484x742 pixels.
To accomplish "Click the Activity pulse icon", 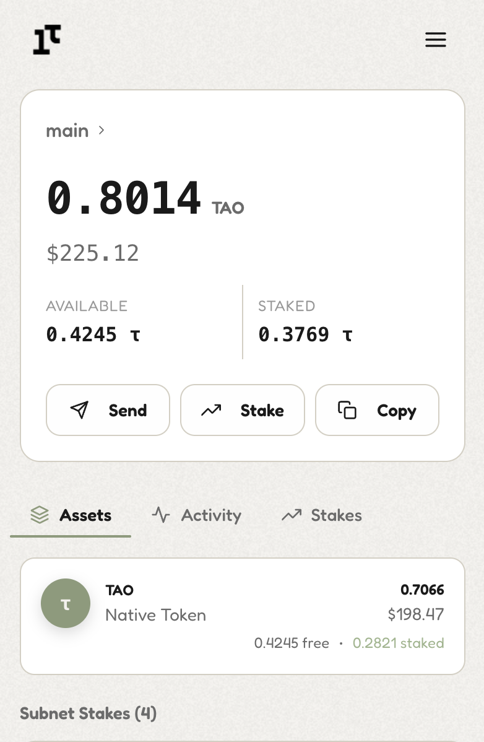I will (161, 515).
